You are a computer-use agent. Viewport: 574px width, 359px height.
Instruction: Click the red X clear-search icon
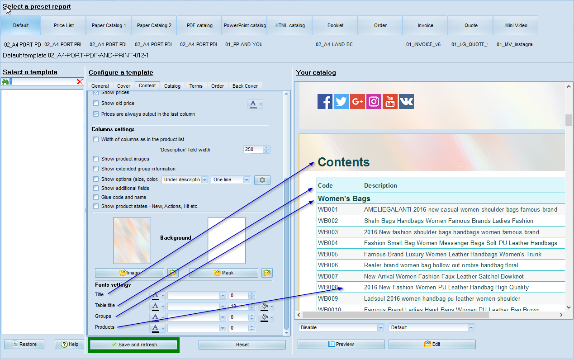coord(80,82)
